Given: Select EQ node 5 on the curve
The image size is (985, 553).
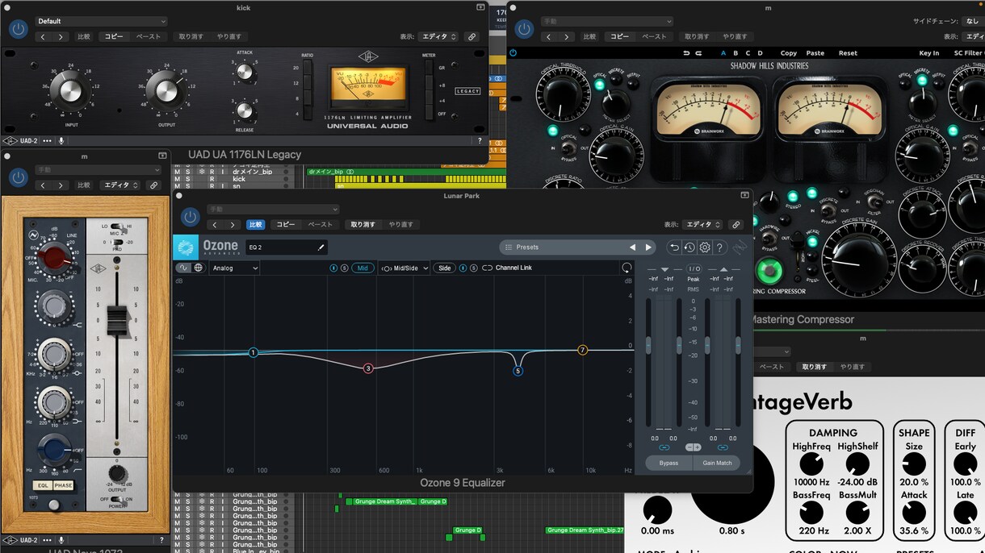Looking at the screenshot, I should click(518, 371).
